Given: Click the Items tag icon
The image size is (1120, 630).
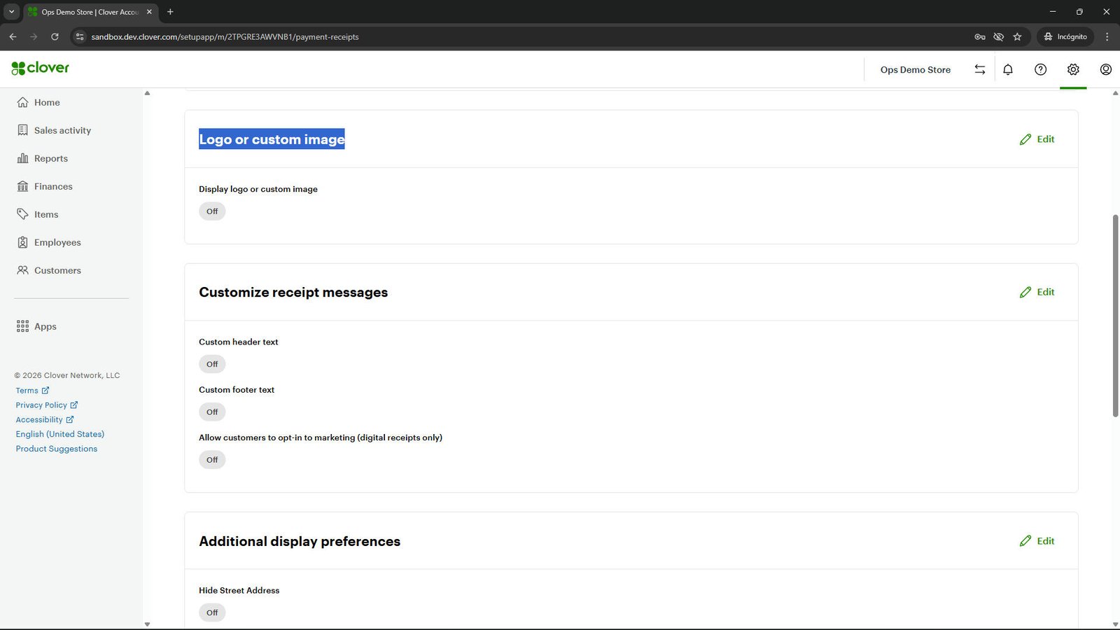Looking at the screenshot, I should [22, 214].
